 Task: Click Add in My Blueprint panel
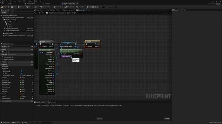(x=4, y=46)
